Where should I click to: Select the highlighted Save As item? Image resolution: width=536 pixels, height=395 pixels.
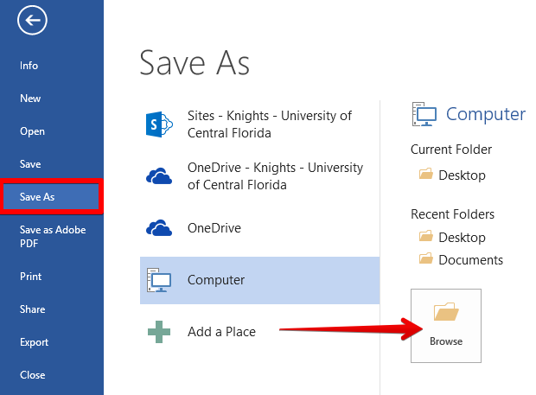click(x=37, y=197)
